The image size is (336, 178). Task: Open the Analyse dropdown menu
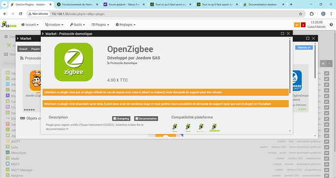(54, 25)
